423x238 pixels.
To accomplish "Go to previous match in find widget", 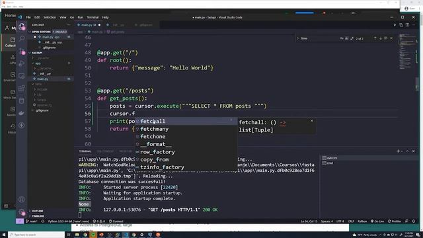I will [375, 38].
